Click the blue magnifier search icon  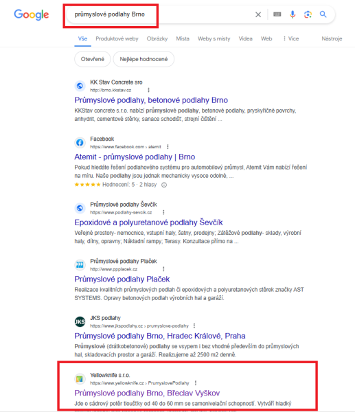323,14
